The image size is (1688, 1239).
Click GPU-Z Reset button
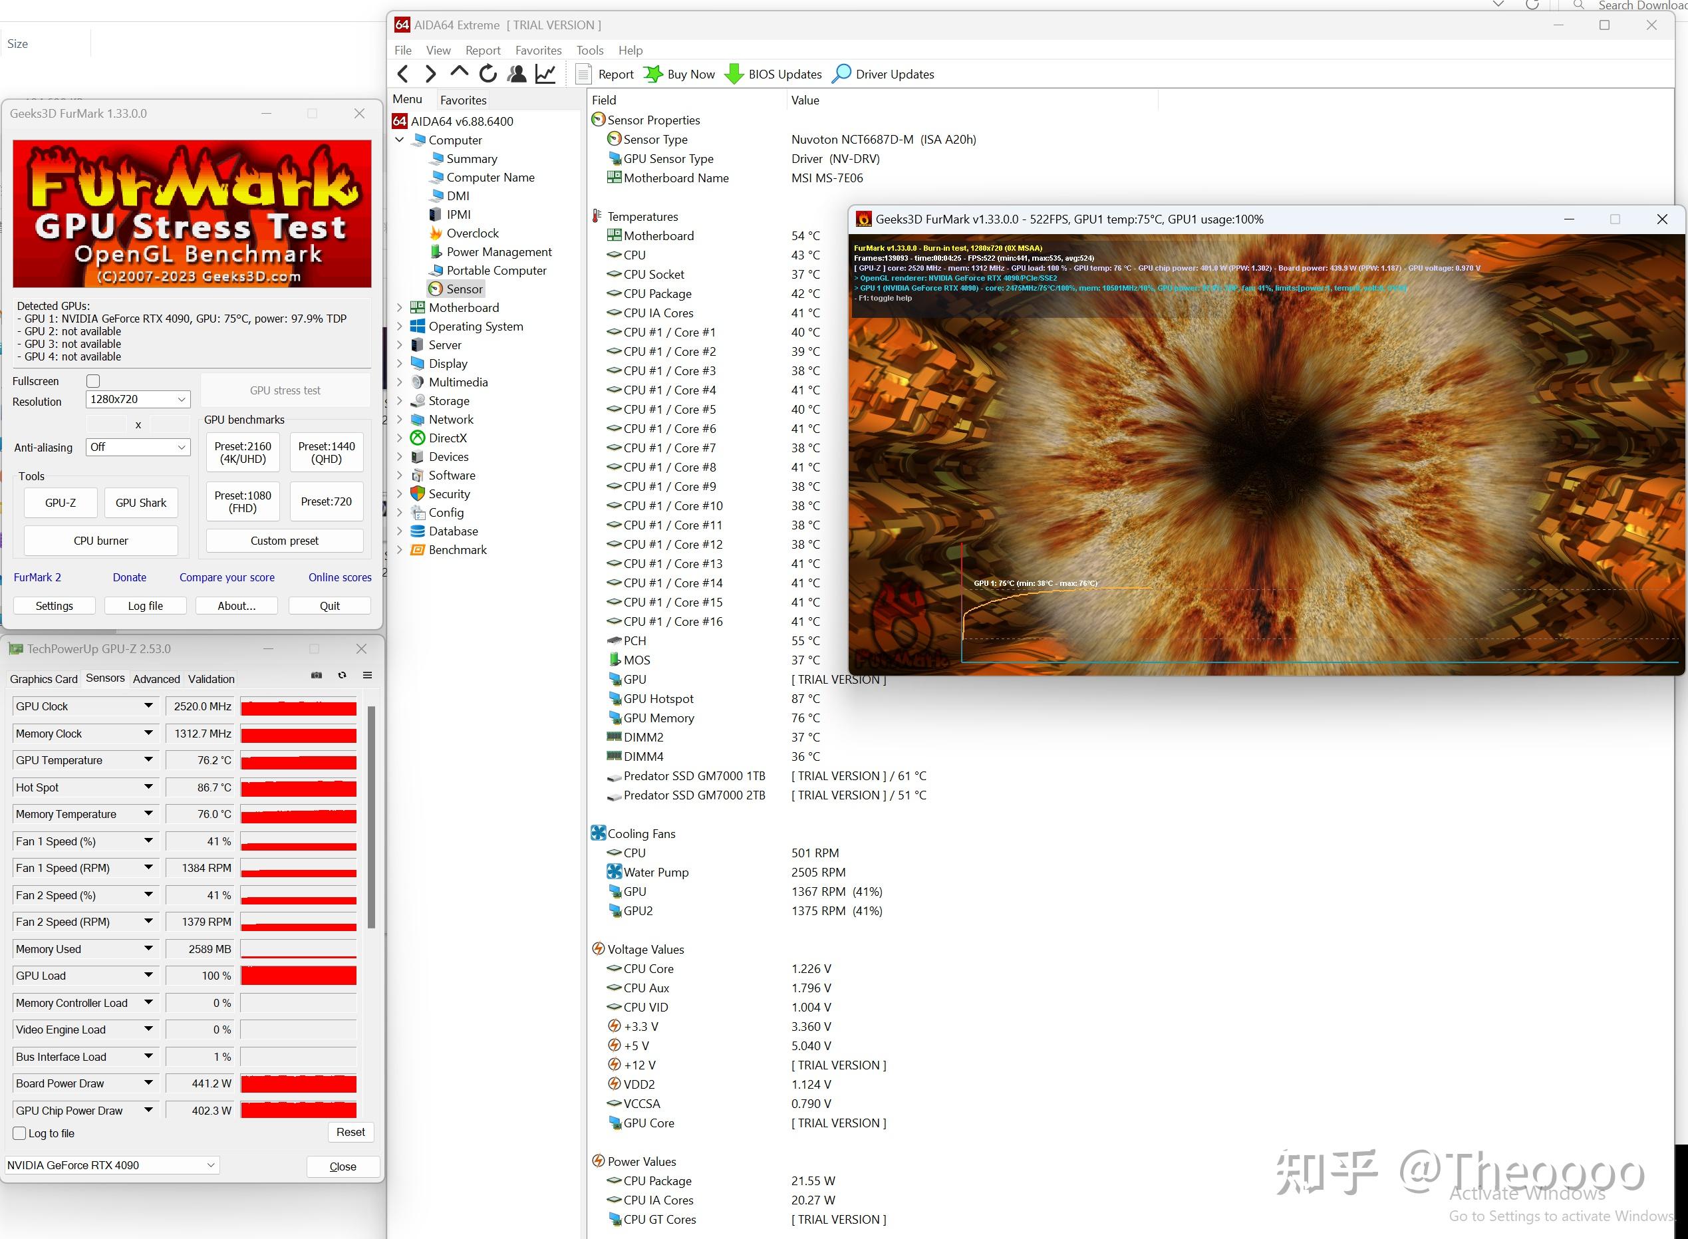coord(351,1133)
